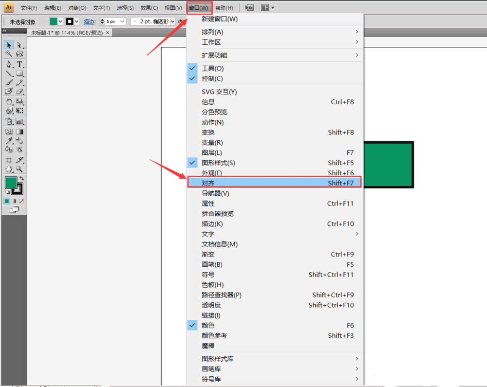Swap fill and stroke colors arrow
The width and height of the screenshot is (487, 387).
point(21,179)
